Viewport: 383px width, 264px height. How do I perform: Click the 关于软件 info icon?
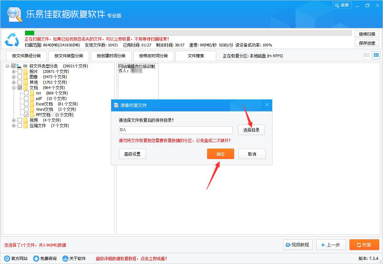click(64, 258)
